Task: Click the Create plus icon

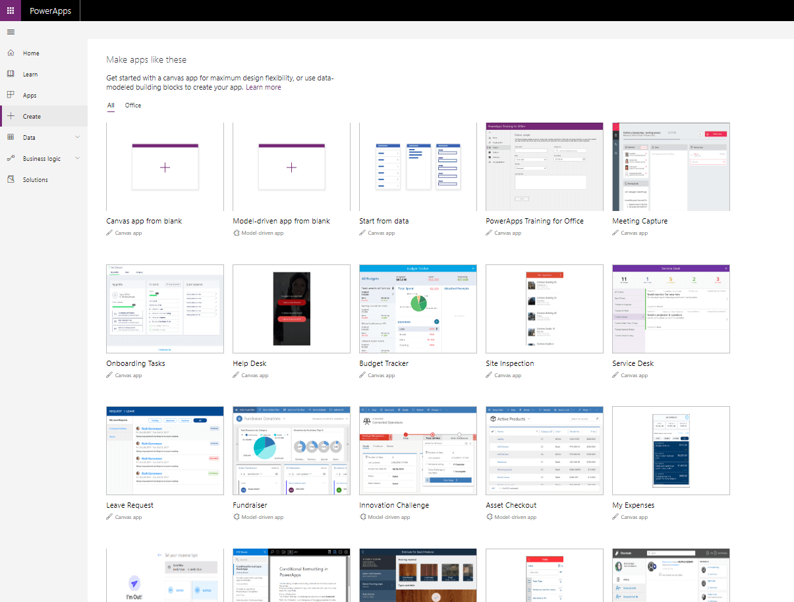Action: tap(11, 116)
